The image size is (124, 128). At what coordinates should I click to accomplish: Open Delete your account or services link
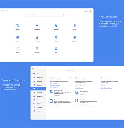[107, 89]
